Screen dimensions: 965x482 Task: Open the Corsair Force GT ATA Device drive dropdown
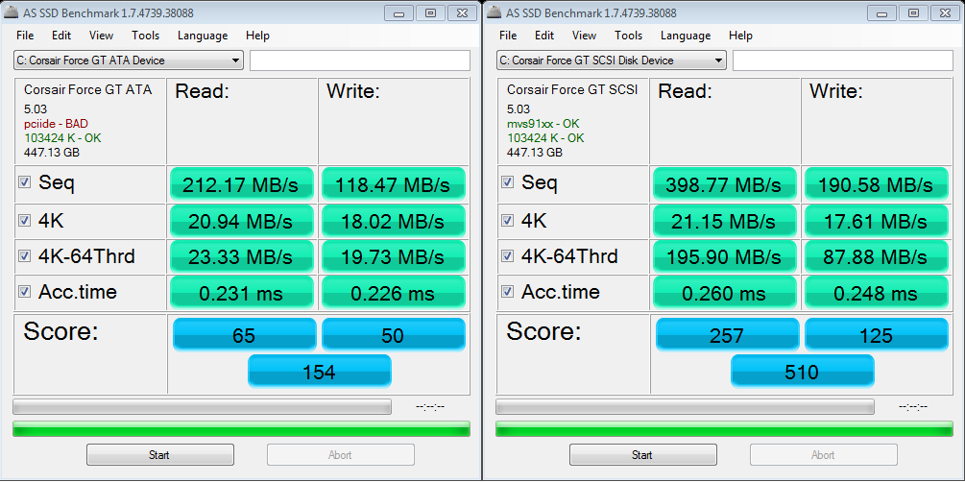pyautogui.click(x=129, y=60)
